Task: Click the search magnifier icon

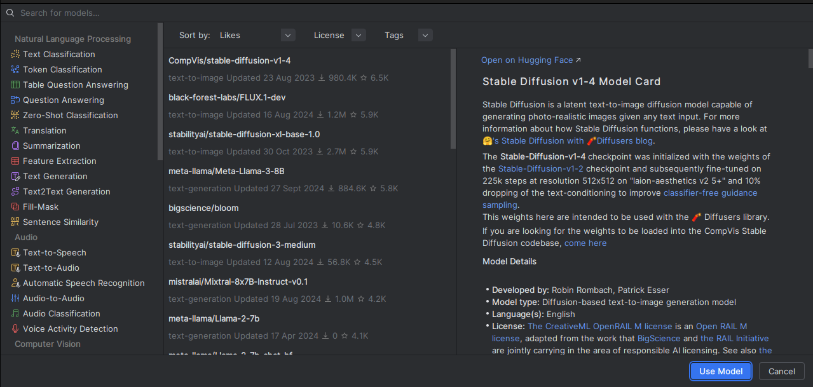Action: 10,13
